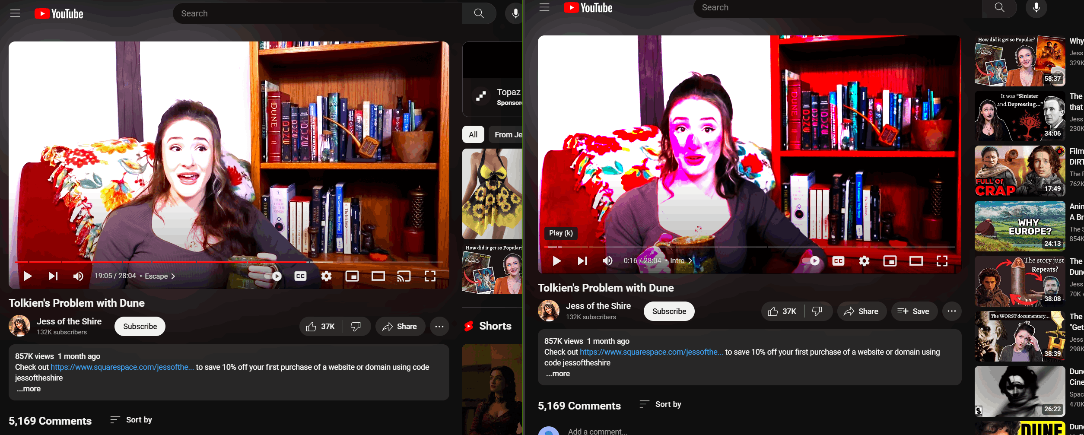
Task: Switch right player to miniplayer
Action: pos(890,261)
